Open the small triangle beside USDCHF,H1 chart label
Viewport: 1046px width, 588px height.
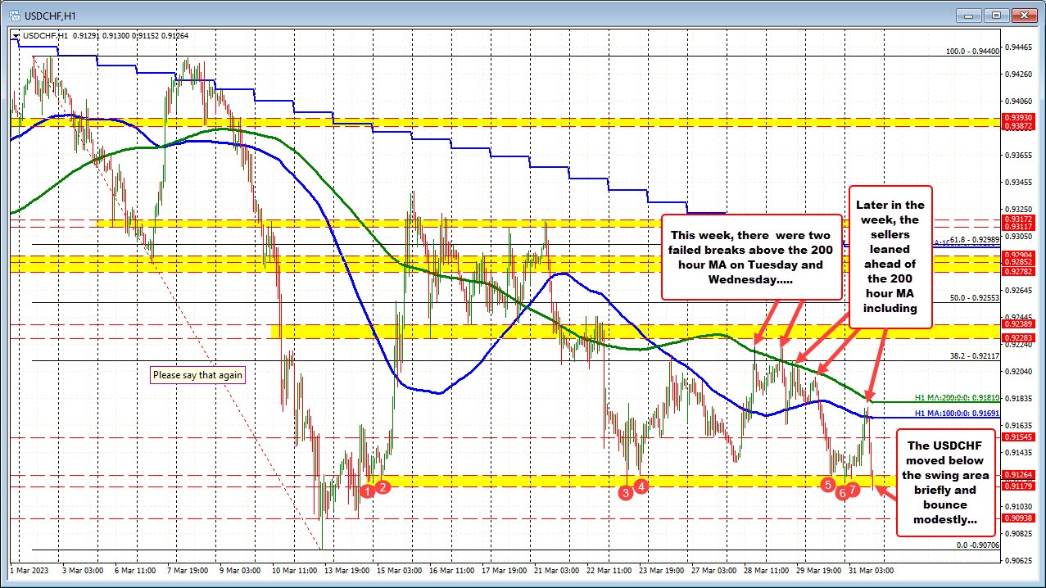[16, 35]
